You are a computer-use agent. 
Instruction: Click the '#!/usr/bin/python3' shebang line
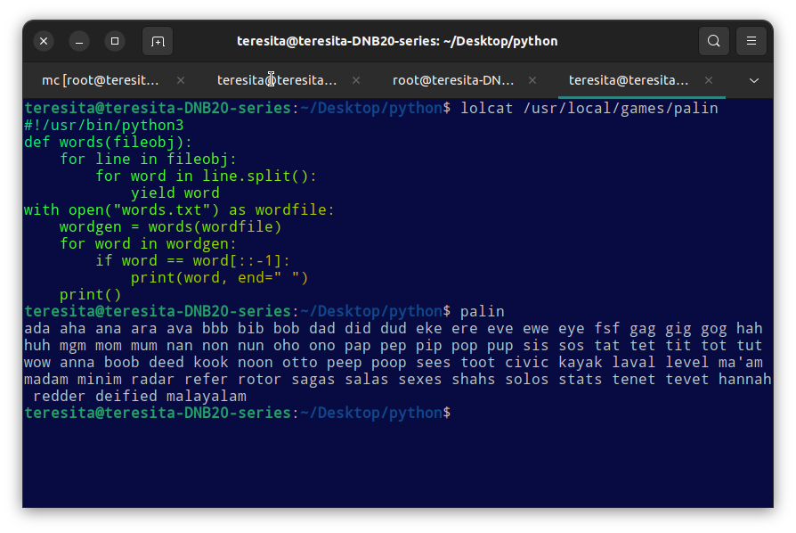[103, 126]
